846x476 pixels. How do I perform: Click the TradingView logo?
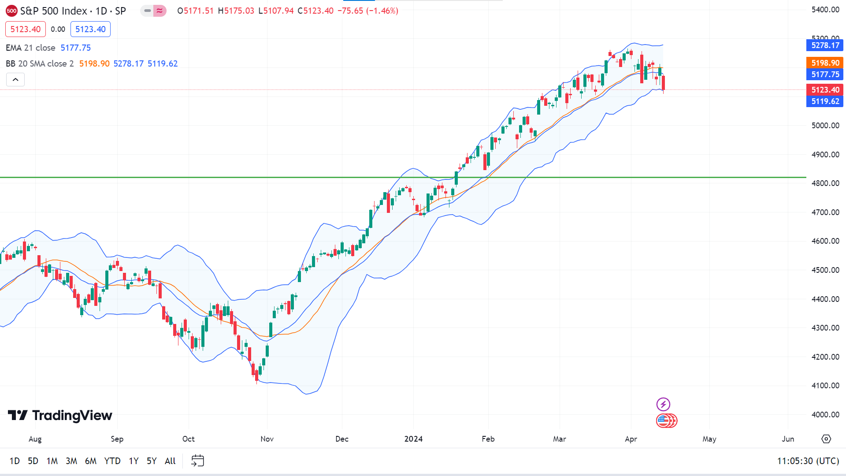(x=60, y=415)
